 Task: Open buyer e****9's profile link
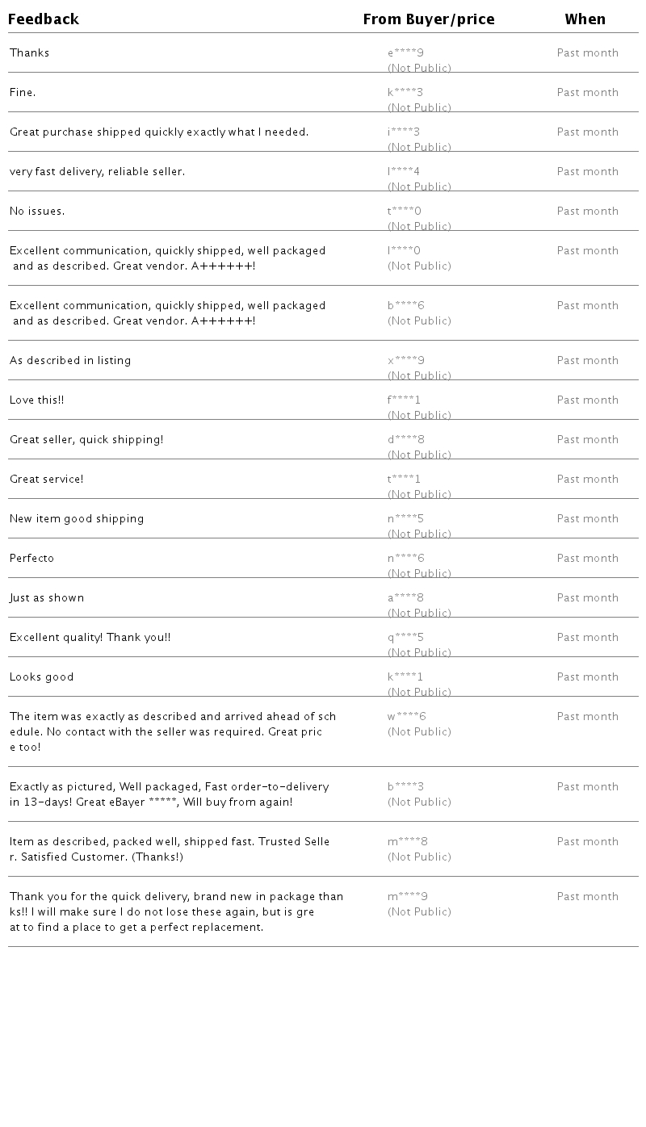405,53
